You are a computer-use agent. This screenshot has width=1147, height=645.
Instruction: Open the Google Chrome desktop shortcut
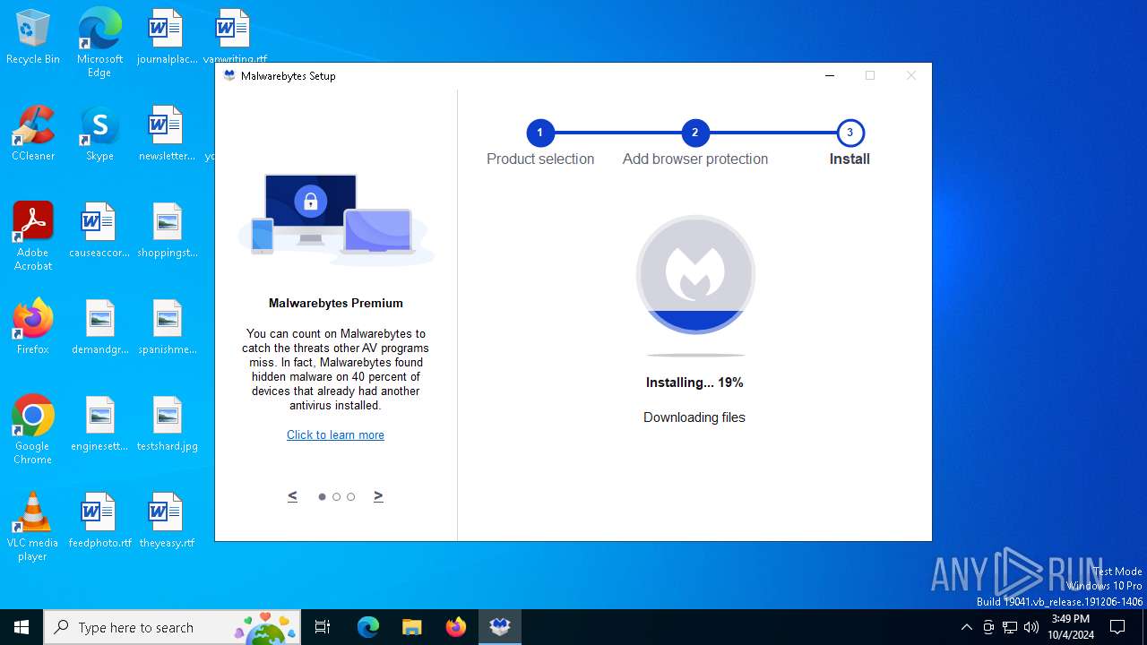pos(33,430)
